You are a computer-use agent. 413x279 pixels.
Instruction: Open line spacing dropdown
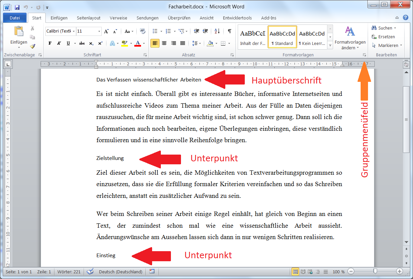pos(200,43)
